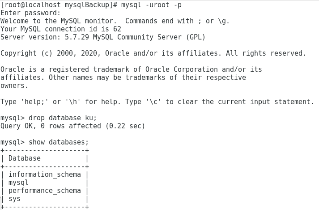Select the sys database row
The width and height of the screenshot is (319, 210).
(14, 199)
